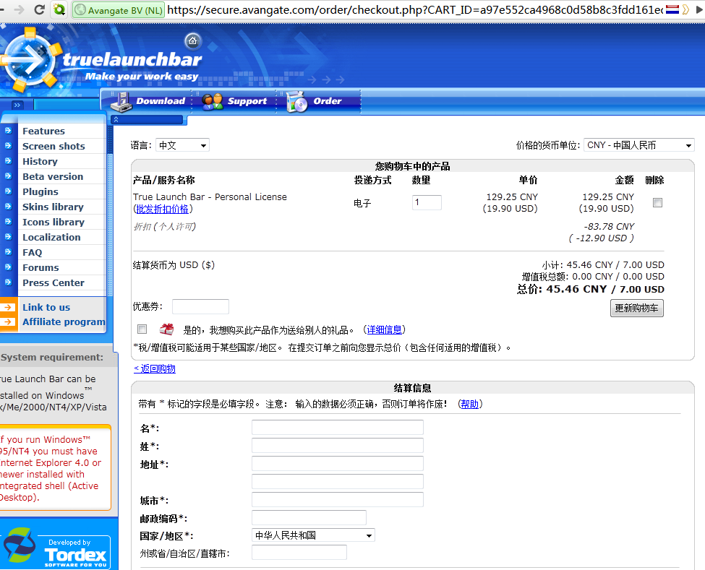The image size is (705, 570).
Task: Click the Order tab CD icon
Action: click(296, 102)
